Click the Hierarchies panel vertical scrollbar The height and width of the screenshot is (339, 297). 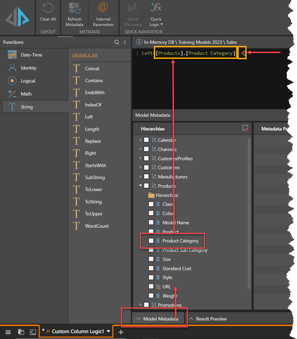point(249,205)
